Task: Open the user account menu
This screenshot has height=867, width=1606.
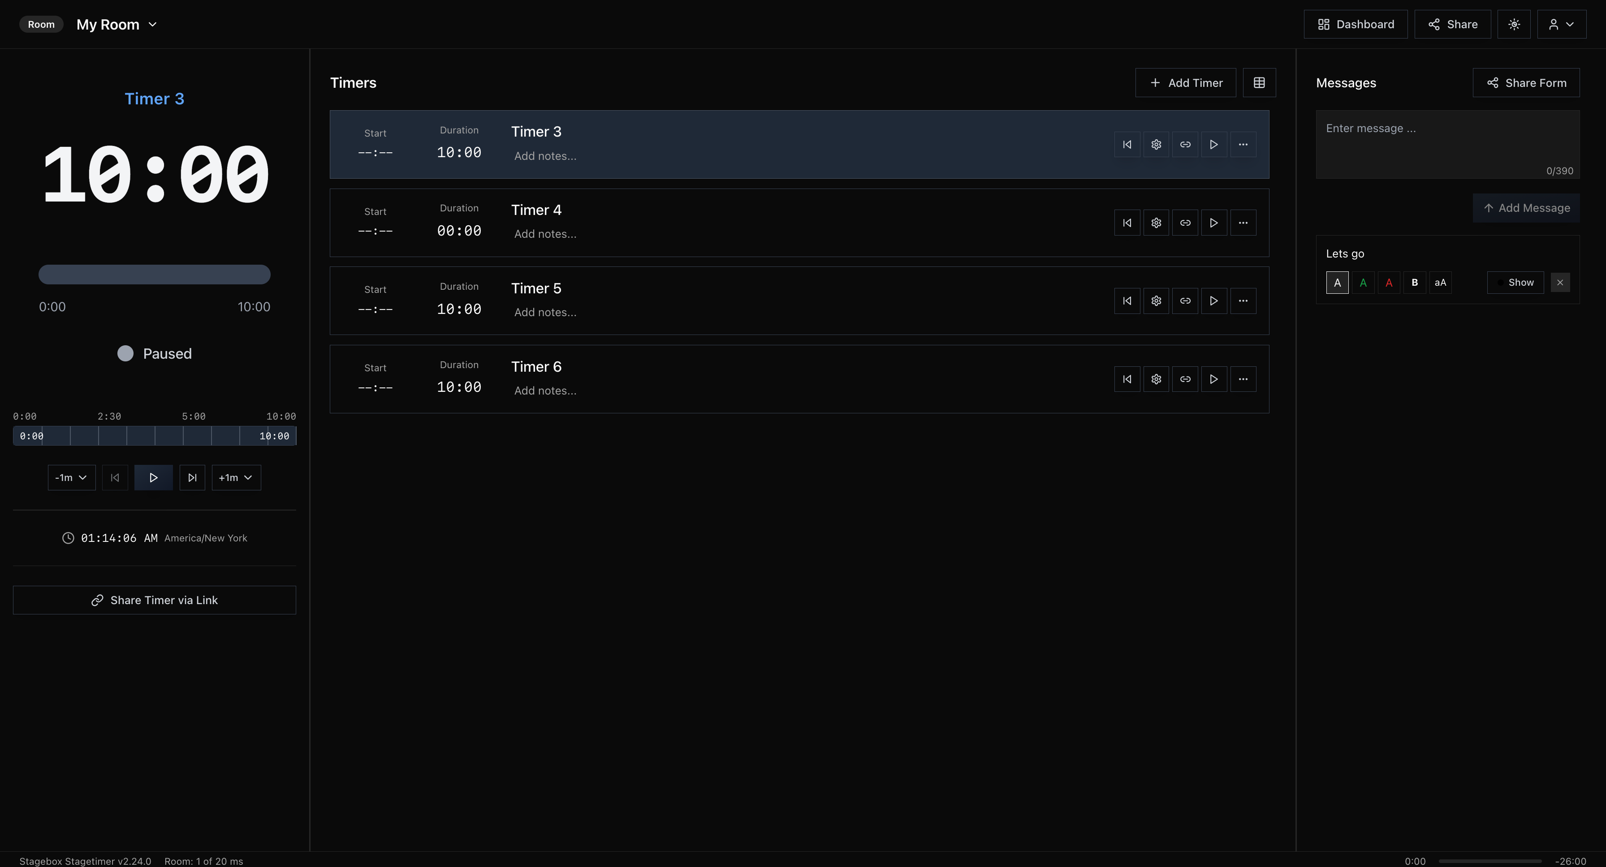Action: [x=1561, y=24]
